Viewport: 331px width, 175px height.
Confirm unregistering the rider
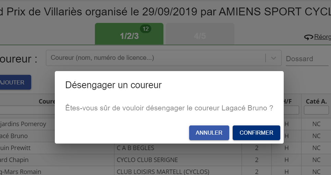click(x=256, y=133)
